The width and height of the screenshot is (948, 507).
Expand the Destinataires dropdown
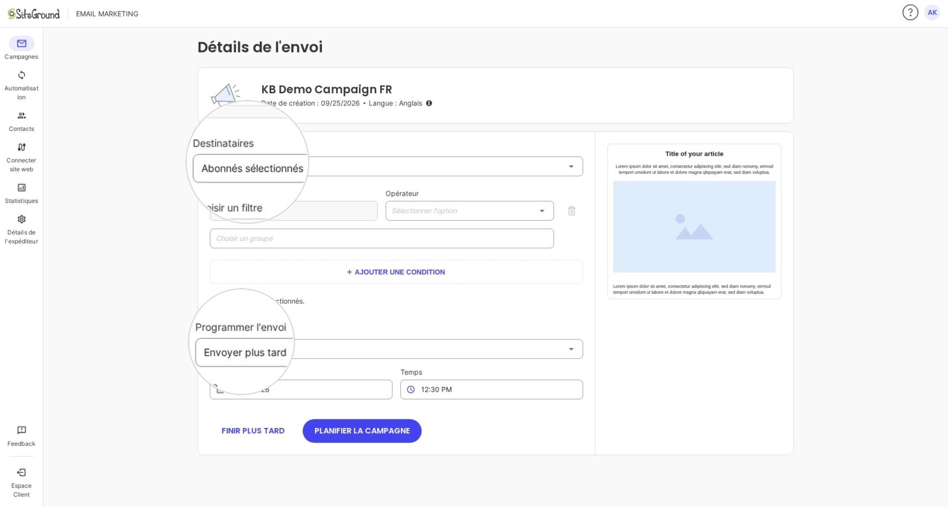[x=396, y=167]
